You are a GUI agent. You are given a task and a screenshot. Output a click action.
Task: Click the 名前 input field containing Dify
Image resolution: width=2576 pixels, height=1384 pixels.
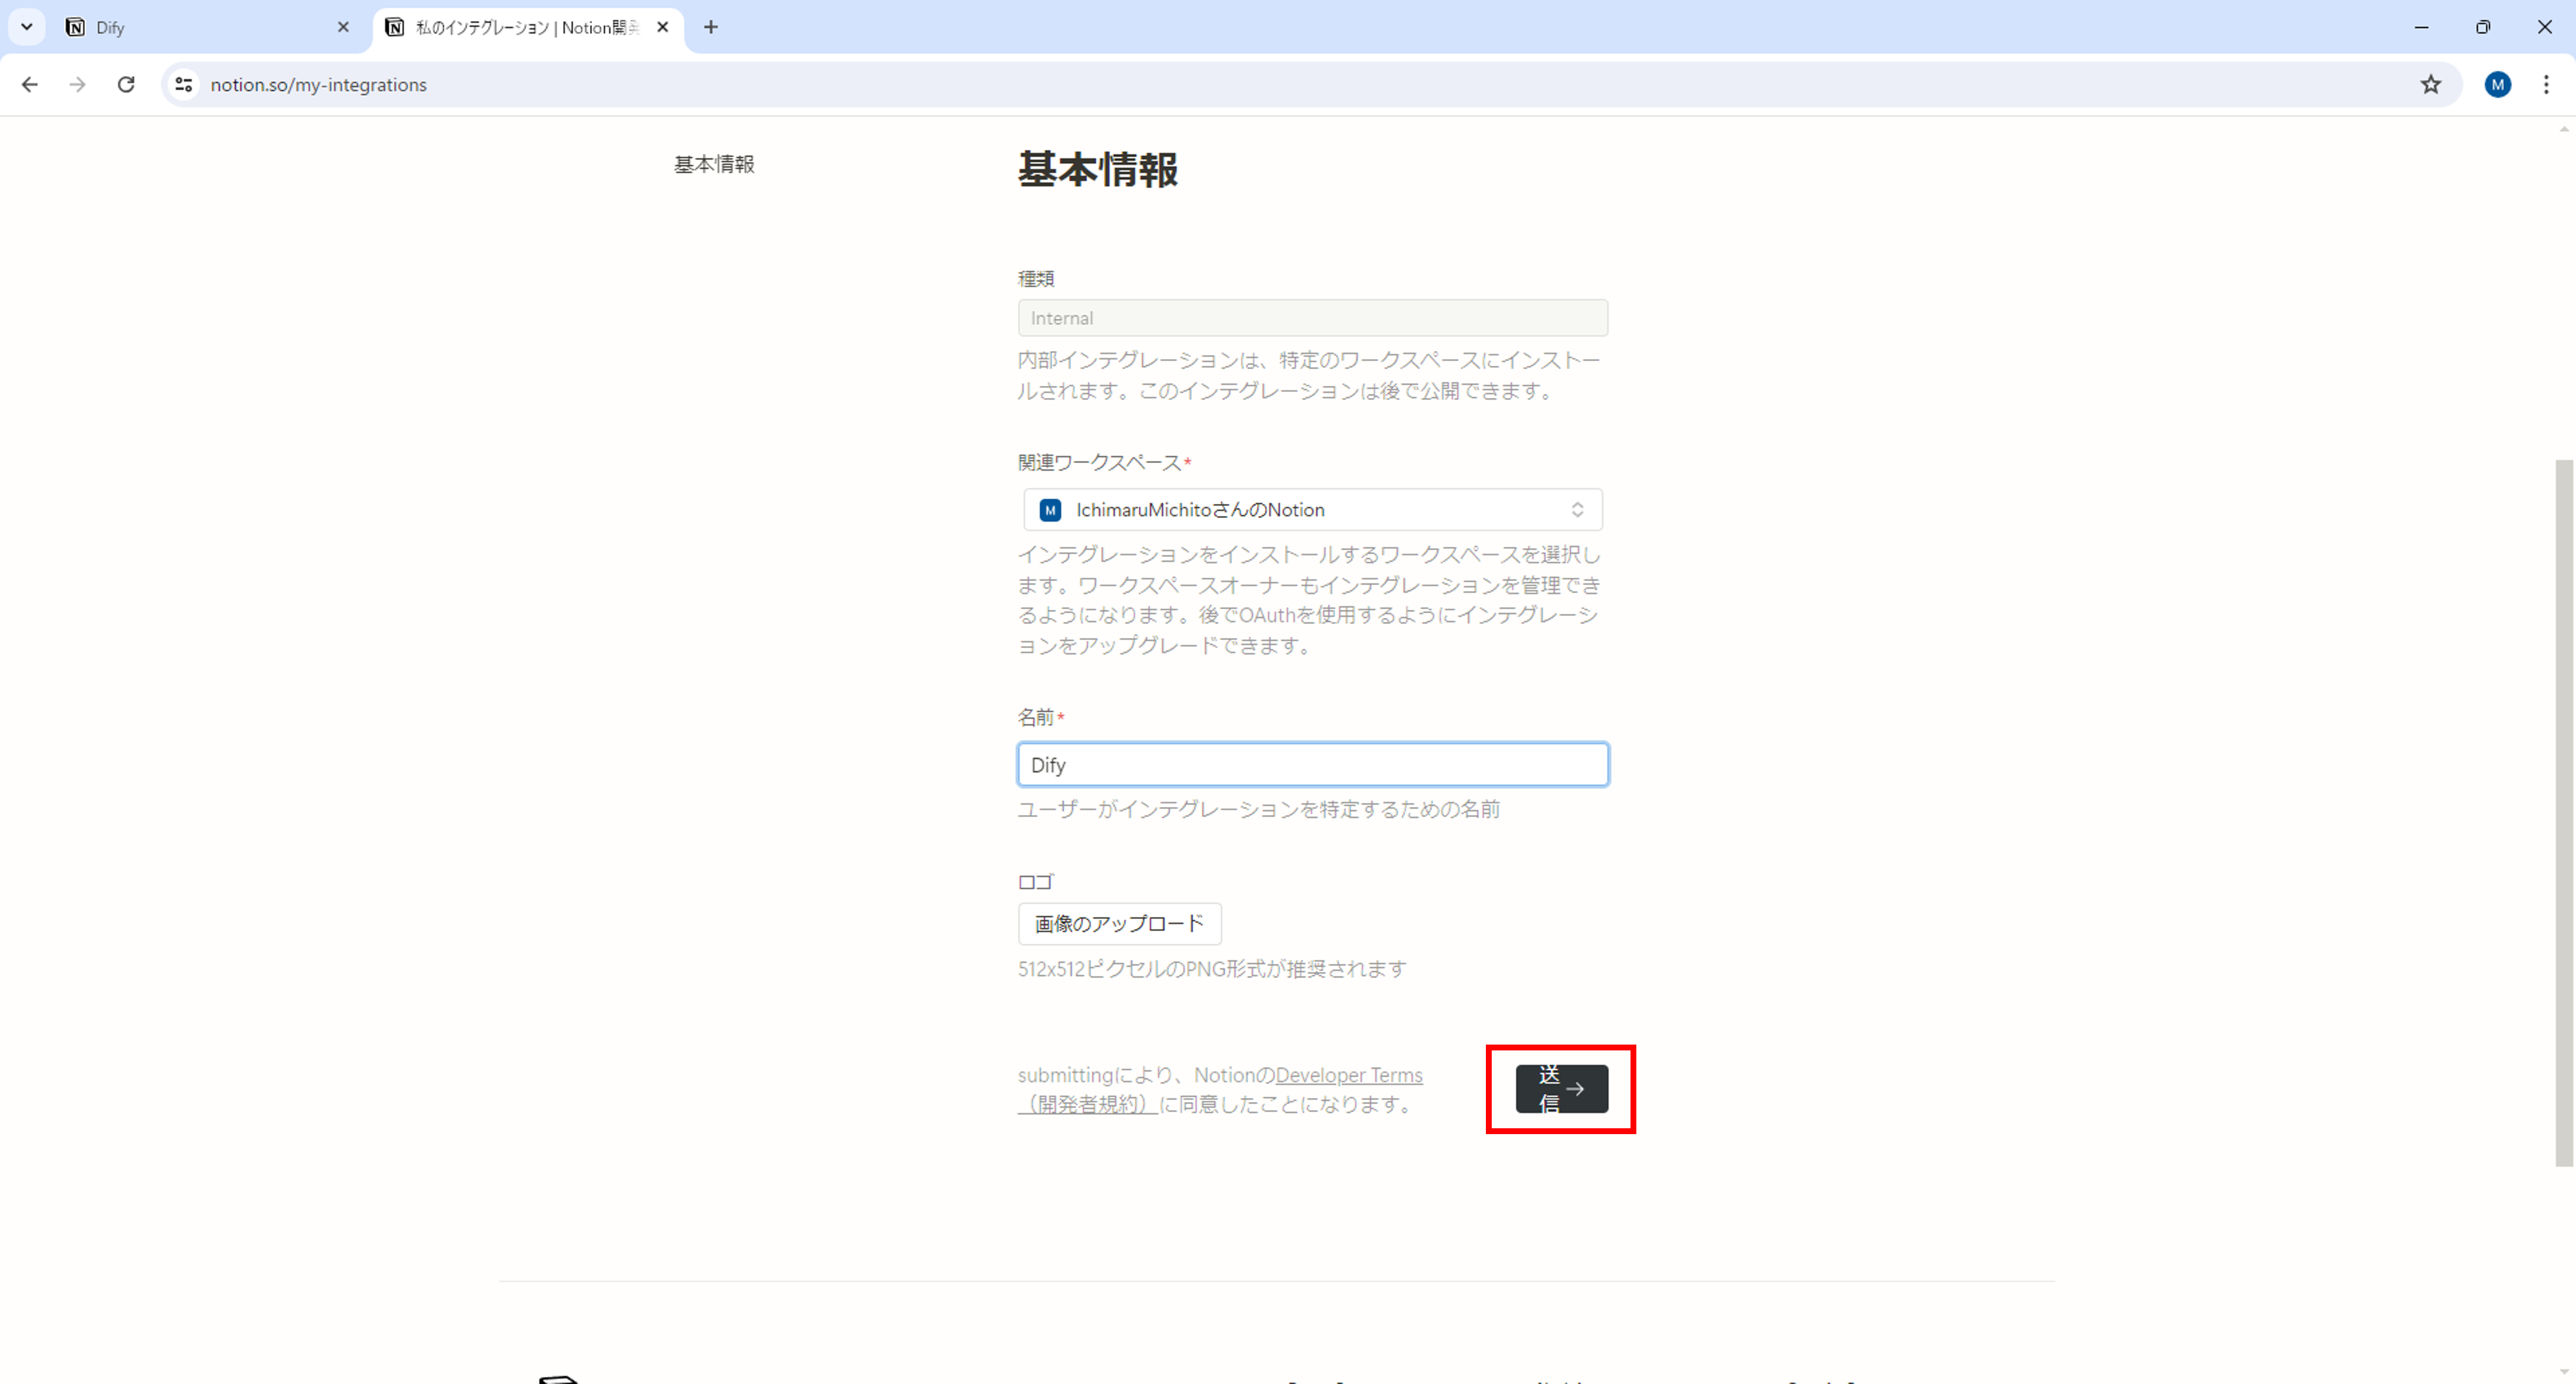tap(1311, 764)
